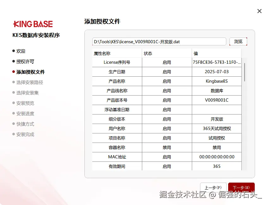Click the 产品名称 cell

(x=117, y=81)
